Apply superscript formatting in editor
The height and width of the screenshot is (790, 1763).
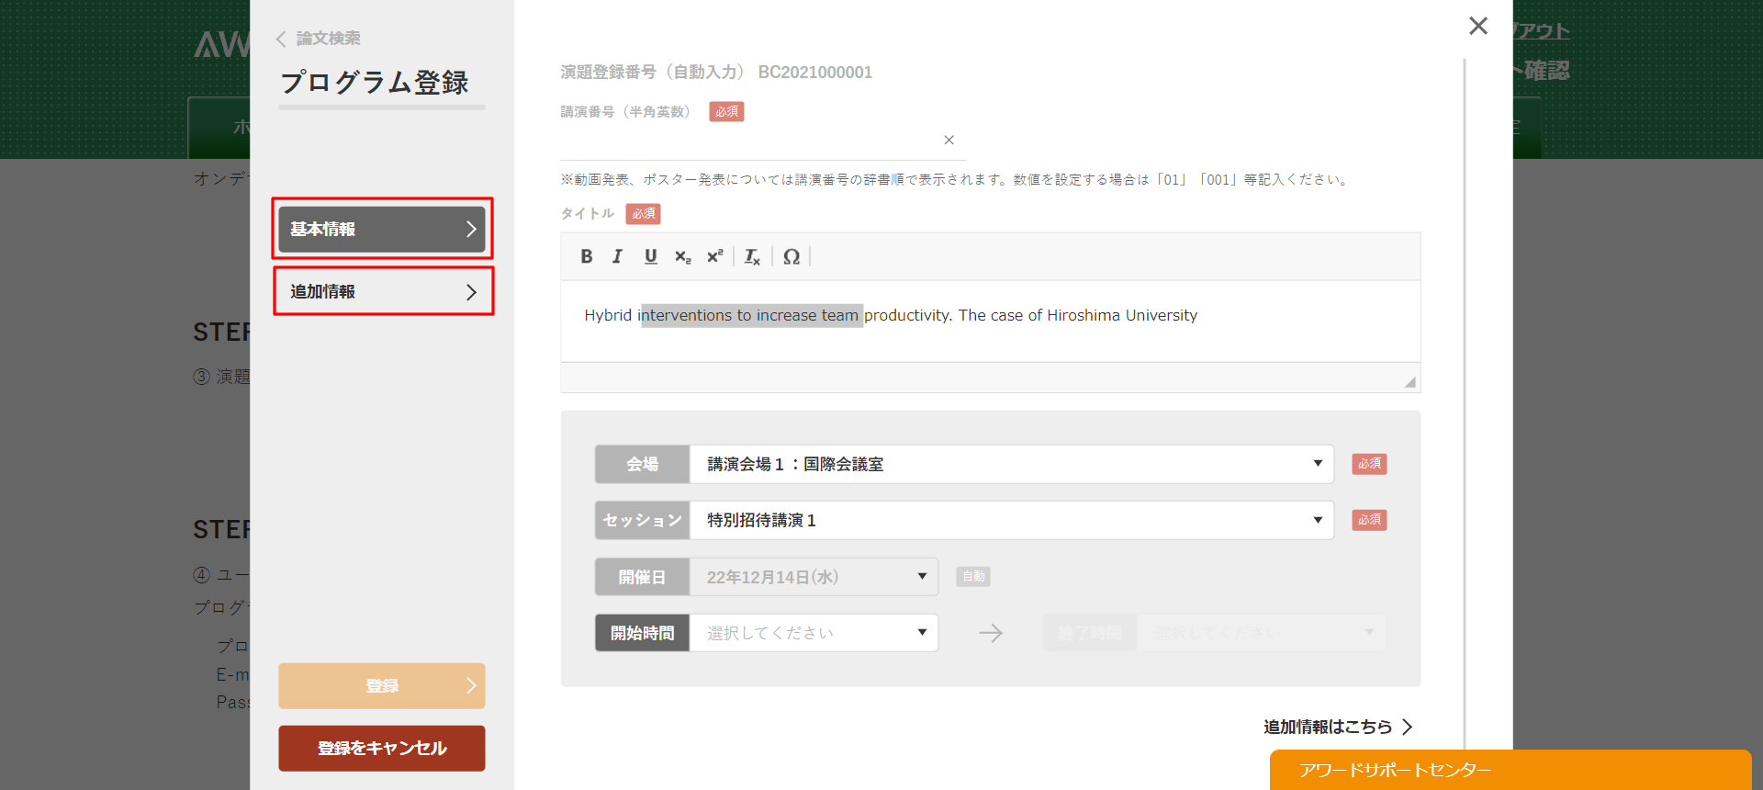coord(714,257)
